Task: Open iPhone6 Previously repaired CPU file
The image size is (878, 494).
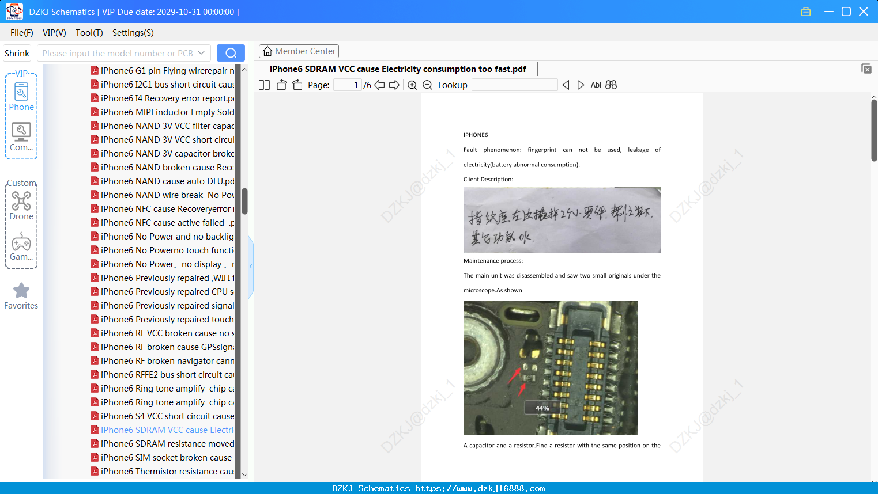Action: click(x=163, y=292)
